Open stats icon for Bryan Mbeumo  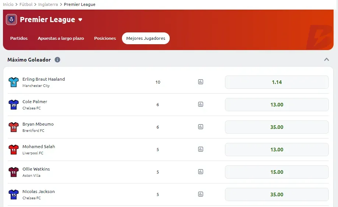coord(200,127)
